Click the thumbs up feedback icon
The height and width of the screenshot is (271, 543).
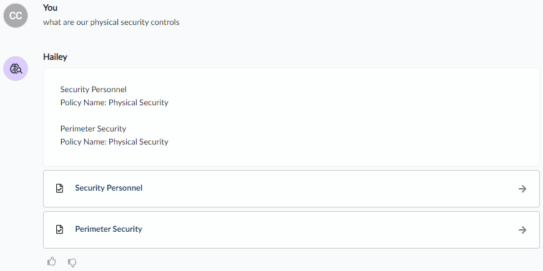[x=52, y=262]
